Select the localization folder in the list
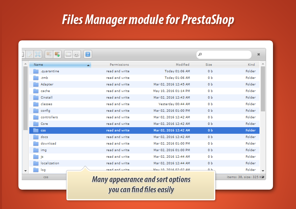296x209 pixels. [50, 163]
